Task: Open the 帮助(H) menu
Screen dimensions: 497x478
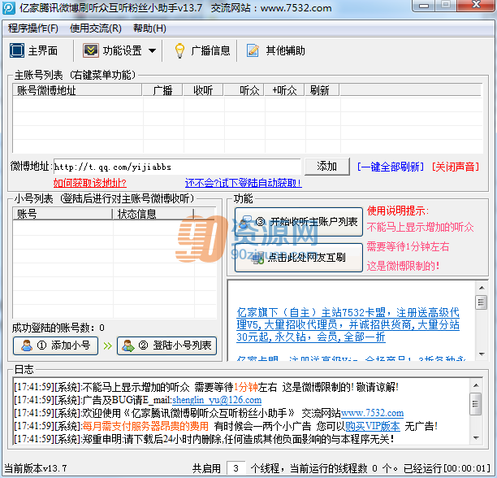Action: pos(149,28)
